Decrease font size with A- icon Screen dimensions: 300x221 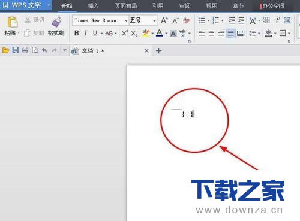click(175, 21)
